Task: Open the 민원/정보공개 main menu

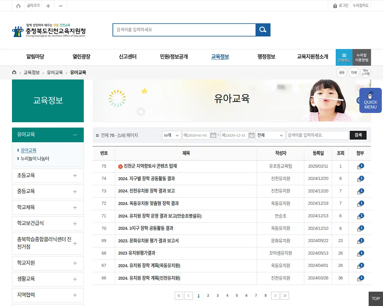Action: coord(174,57)
